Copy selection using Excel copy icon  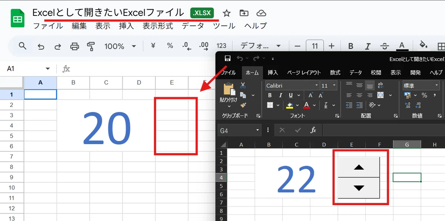243,95
